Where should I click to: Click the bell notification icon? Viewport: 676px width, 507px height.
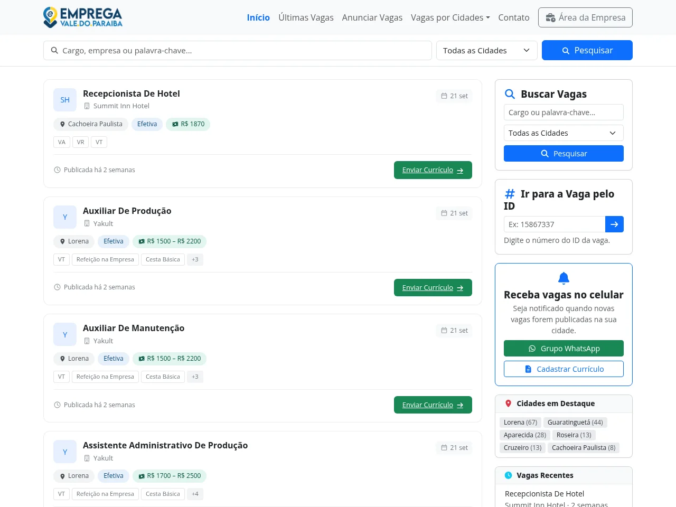(x=564, y=278)
